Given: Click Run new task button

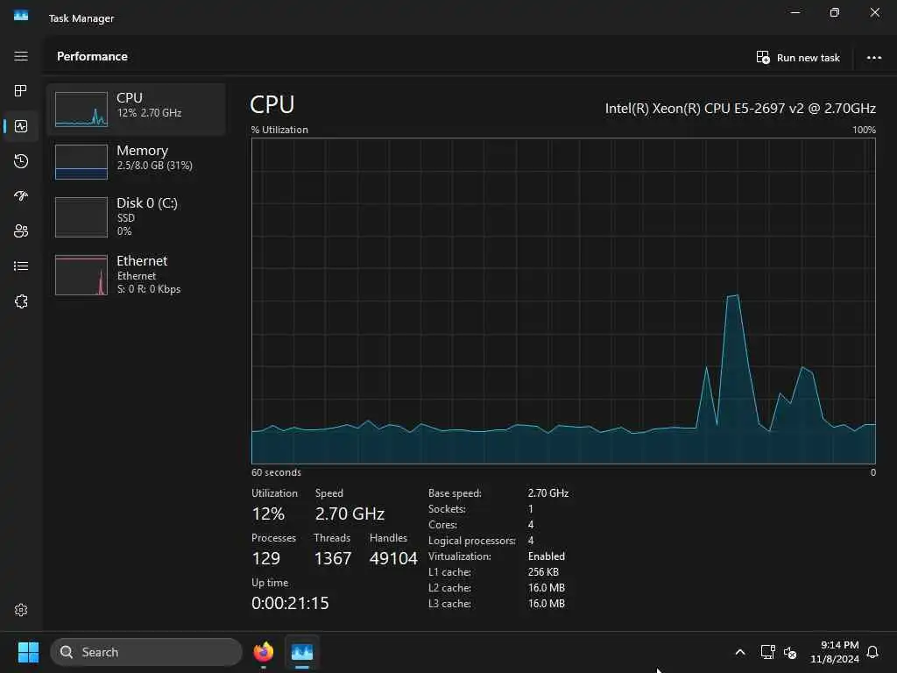Looking at the screenshot, I should click(798, 57).
